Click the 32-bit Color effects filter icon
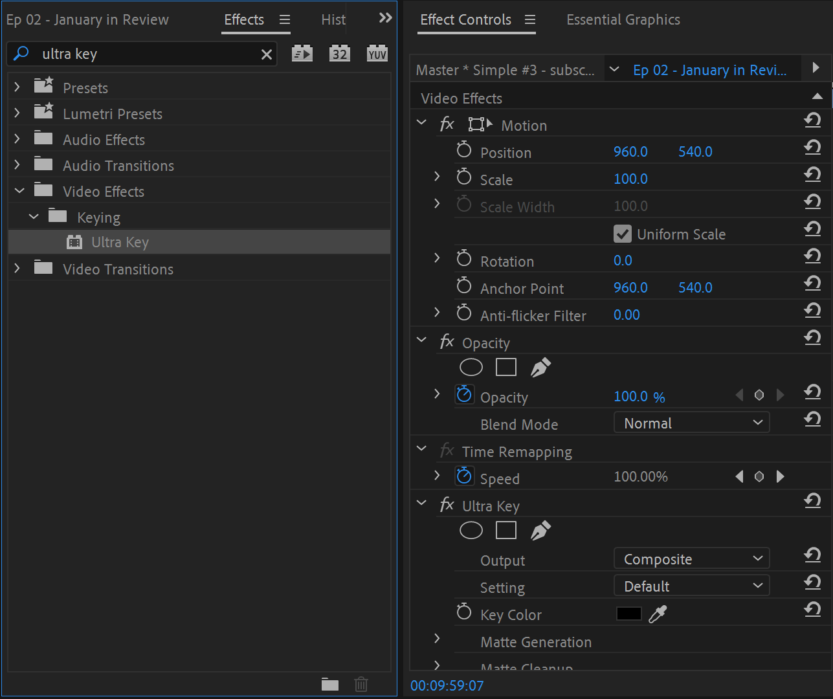833x699 pixels. [340, 54]
